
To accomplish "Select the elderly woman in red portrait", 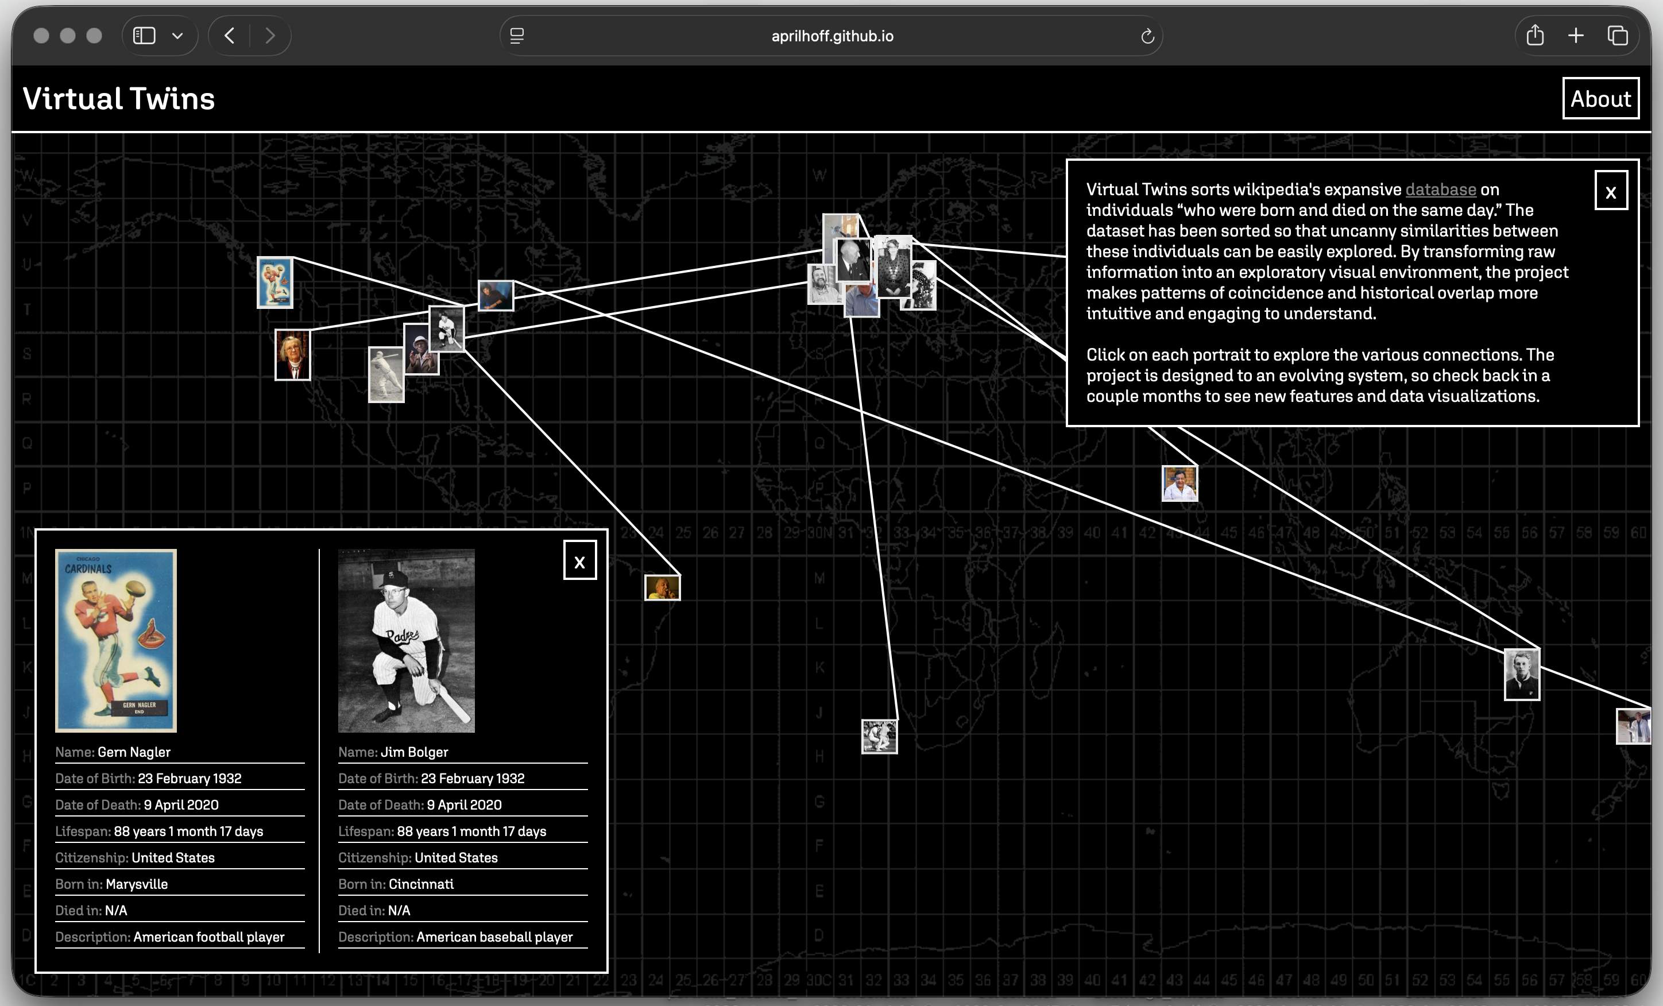I will tap(292, 354).
